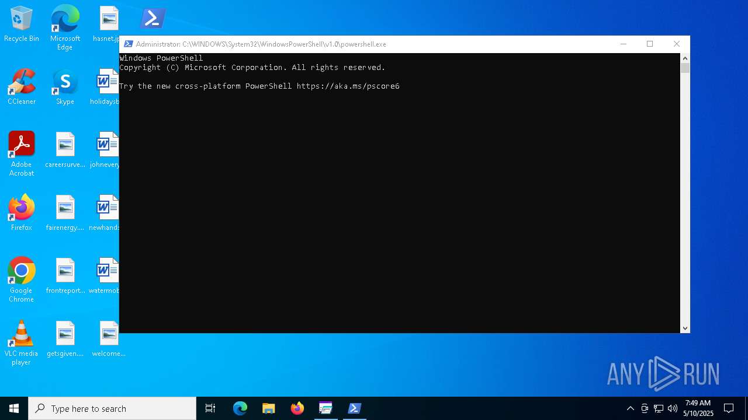The image size is (748, 420).
Task: Open File Explorer from the taskbar
Action: [x=268, y=408]
